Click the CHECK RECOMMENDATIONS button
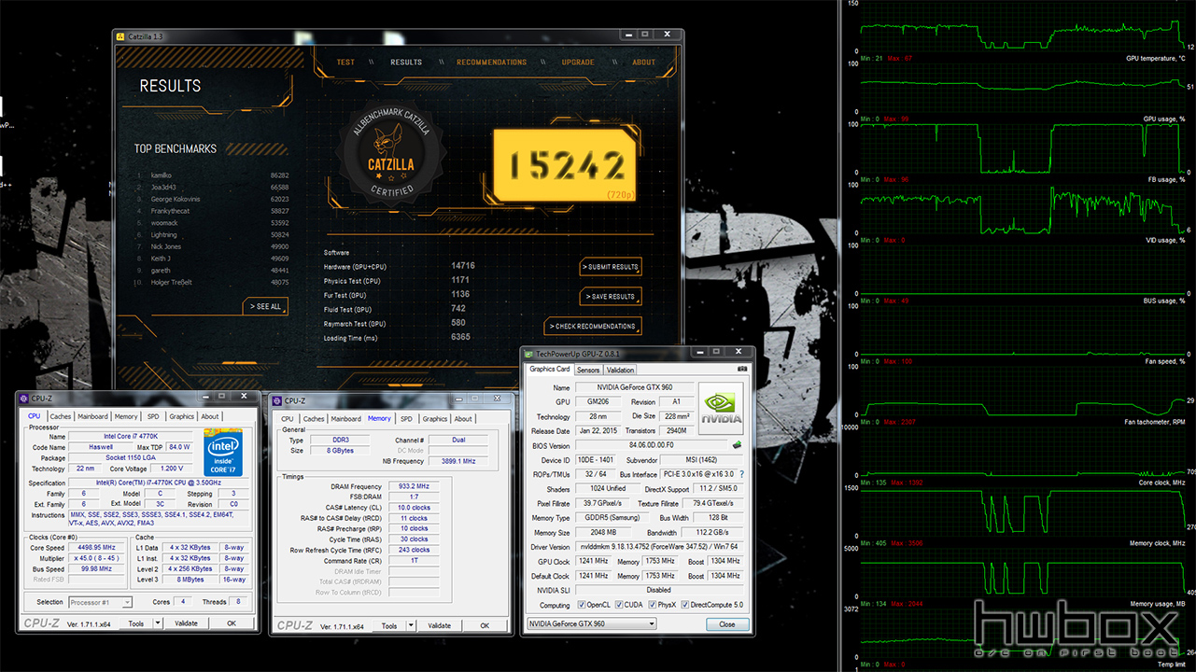1196x672 pixels. point(593,327)
